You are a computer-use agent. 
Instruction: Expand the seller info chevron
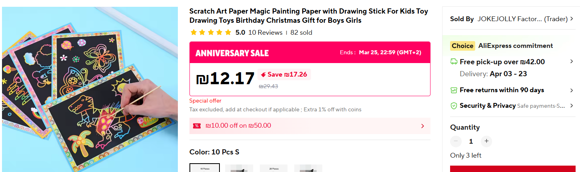572,19
